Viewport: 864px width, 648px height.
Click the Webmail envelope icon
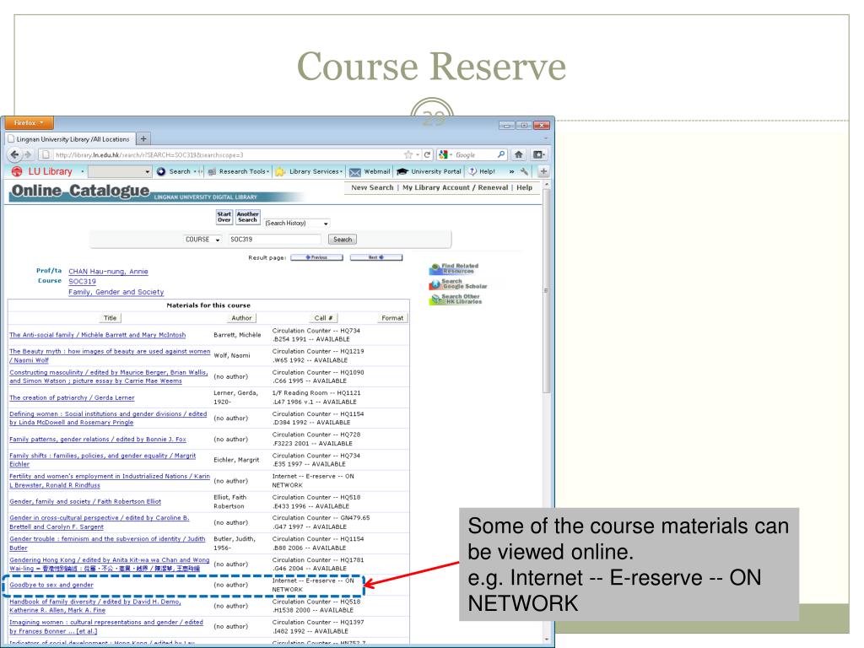[x=355, y=172]
